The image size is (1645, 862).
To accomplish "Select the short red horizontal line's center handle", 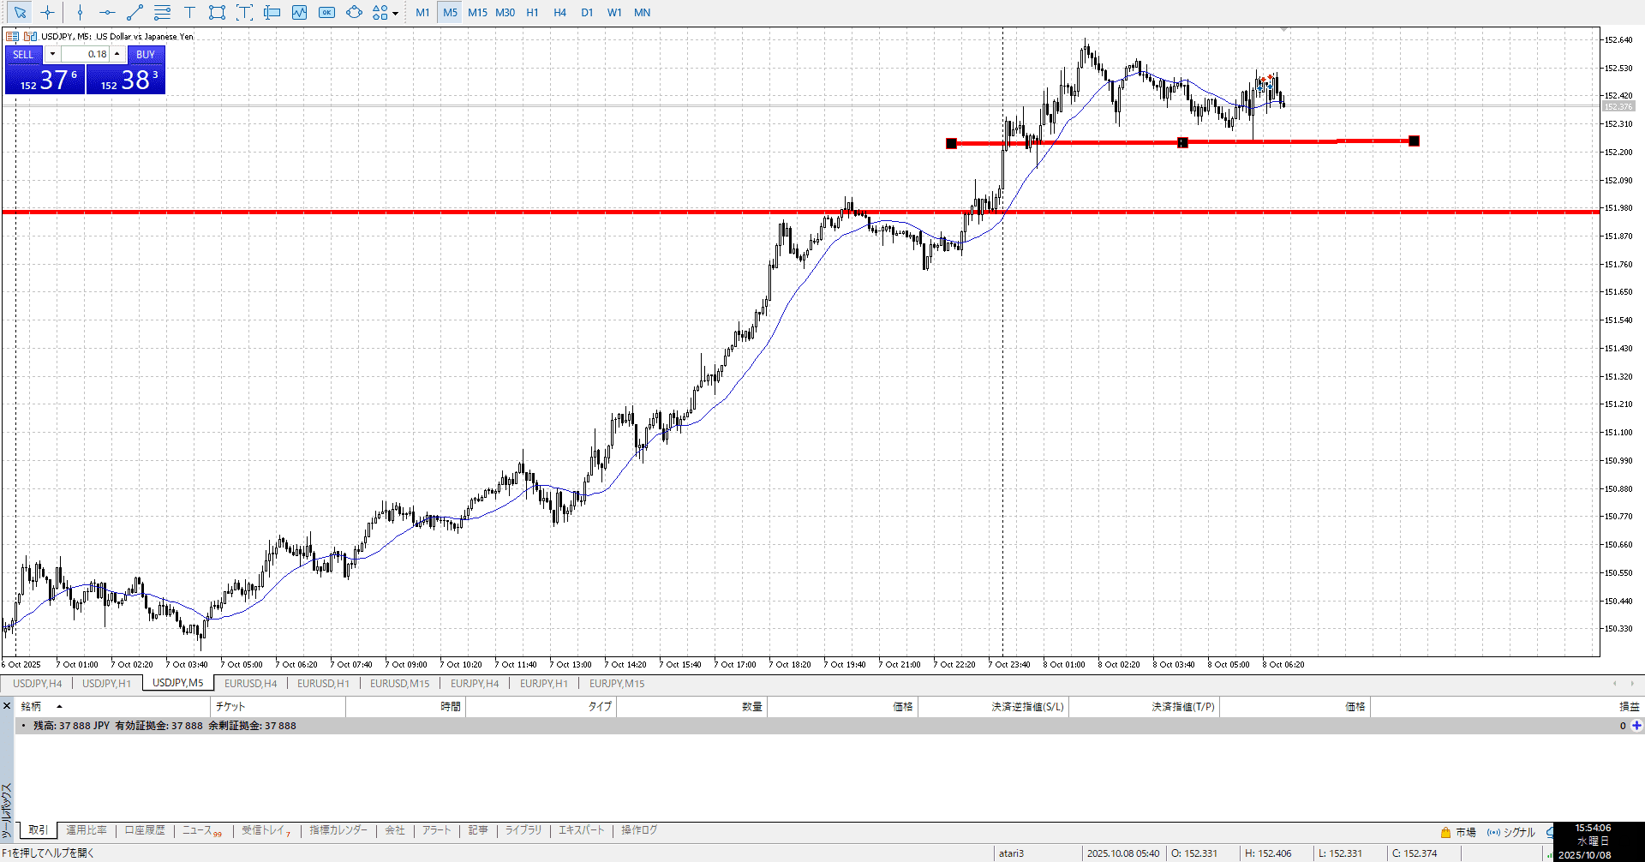I will tap(1182, 142).
